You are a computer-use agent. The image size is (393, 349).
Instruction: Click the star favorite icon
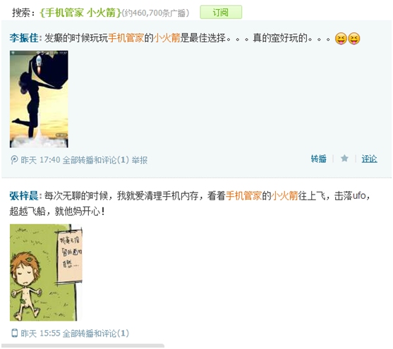344,159
